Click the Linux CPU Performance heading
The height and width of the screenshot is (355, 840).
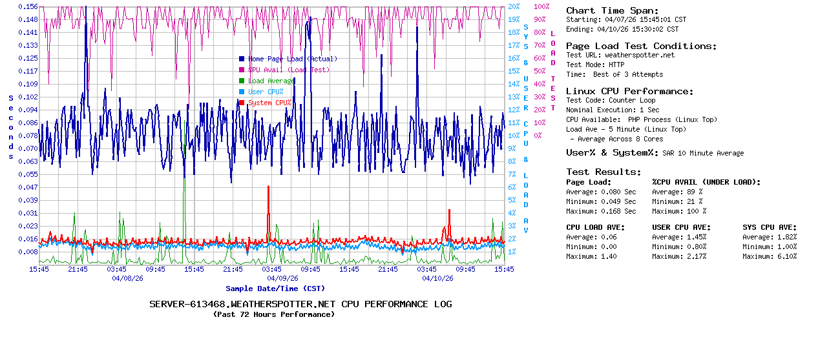[629, 91]
